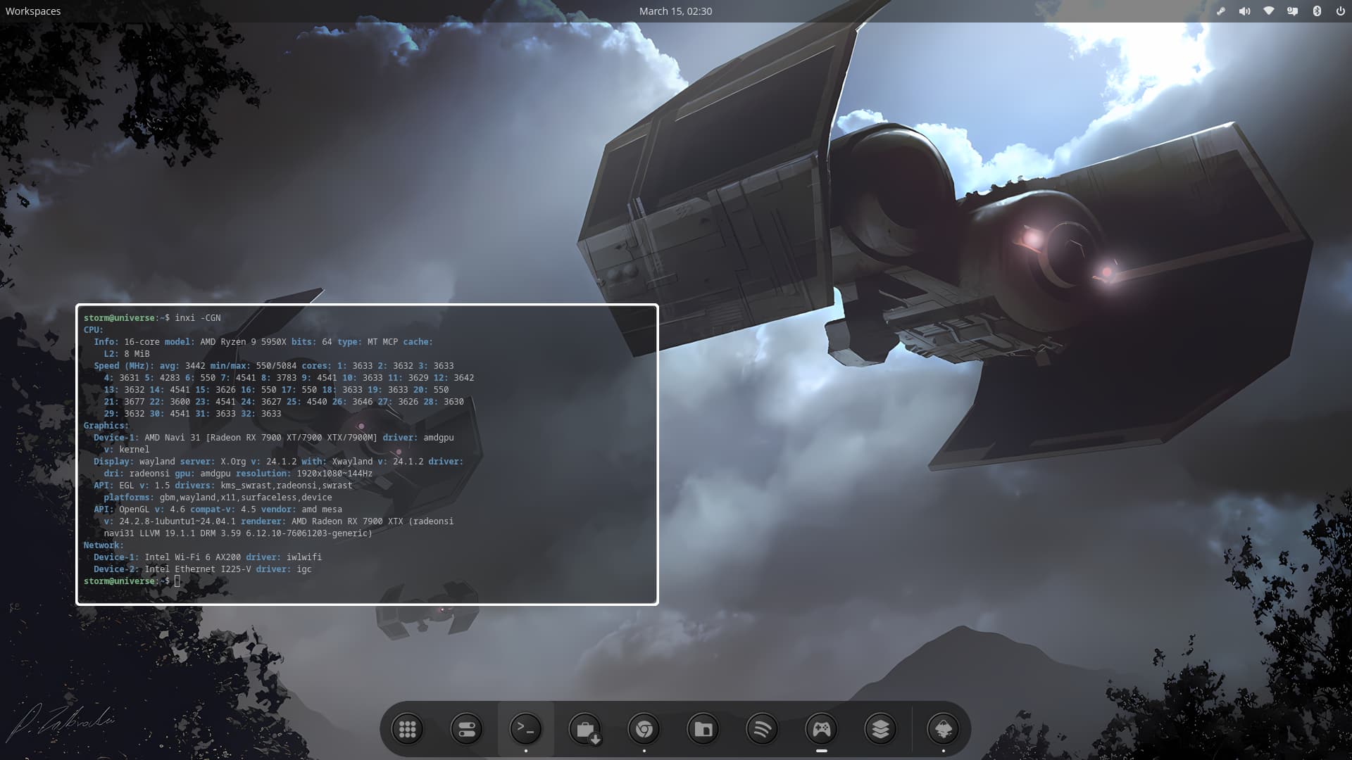Open Inkscape from the dock
The width and height of the screenshot is (1352, 760).
(x=944, y=730)
